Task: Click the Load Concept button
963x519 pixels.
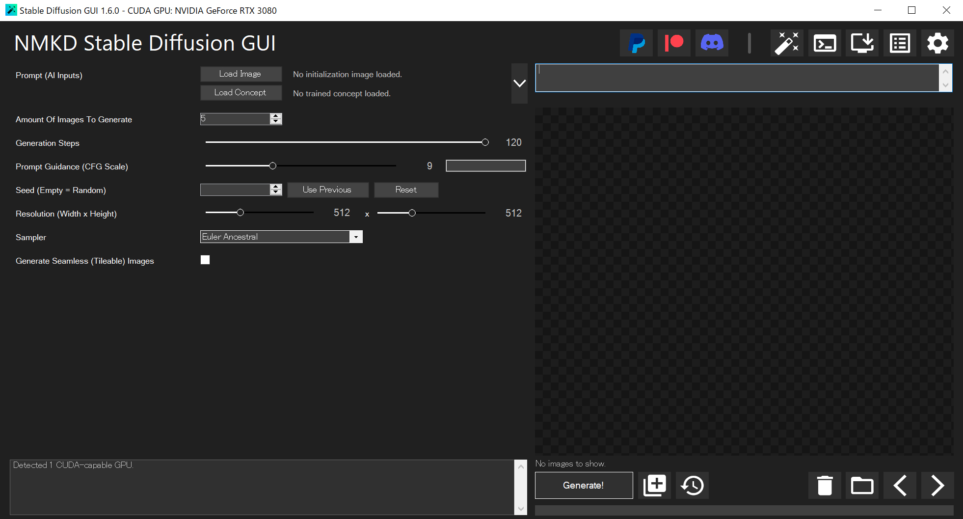Action: tap(241, 92)
